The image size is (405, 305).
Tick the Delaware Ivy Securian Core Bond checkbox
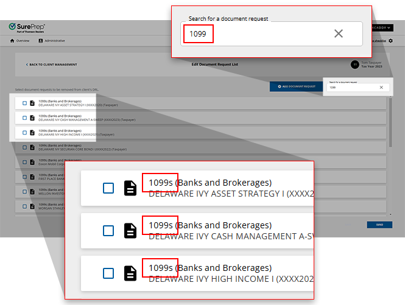pyautogui.click(x=24, y=147)
